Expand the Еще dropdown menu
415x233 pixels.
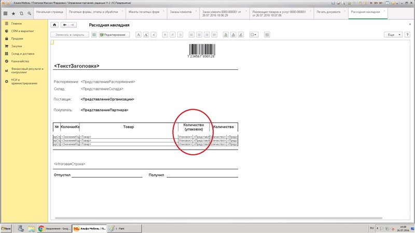[x=393, y=35]
